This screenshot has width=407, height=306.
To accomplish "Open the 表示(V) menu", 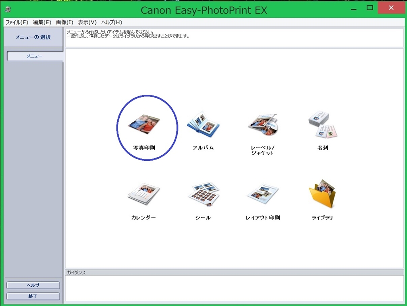I will pos(87,22).
